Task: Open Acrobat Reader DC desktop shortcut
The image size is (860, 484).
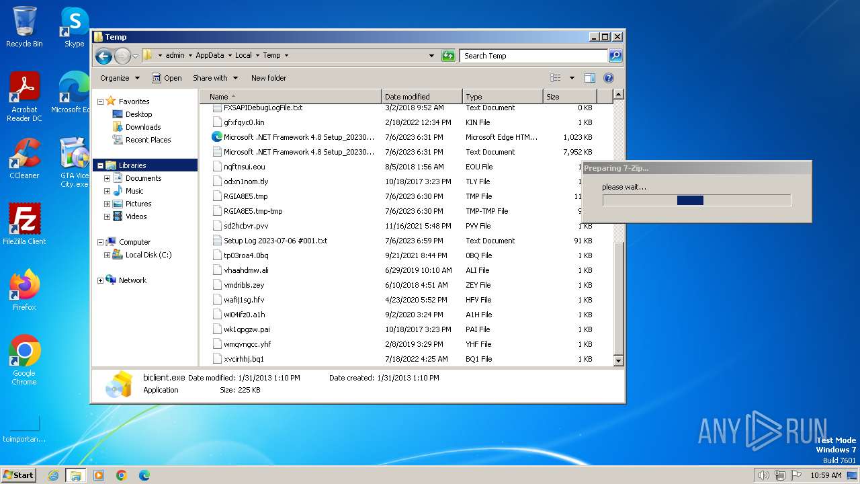Action: pos(24,97)
